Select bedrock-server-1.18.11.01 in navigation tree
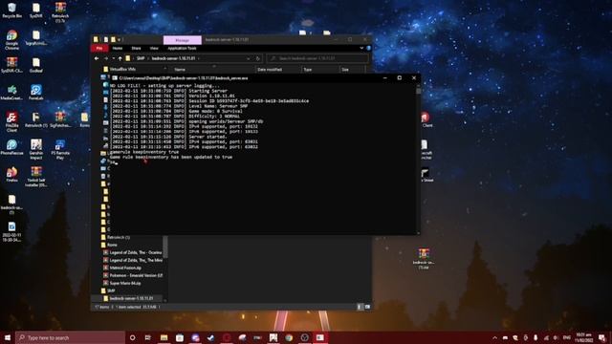The width and height of the screenshot is (612, 344). click(129, 298)
